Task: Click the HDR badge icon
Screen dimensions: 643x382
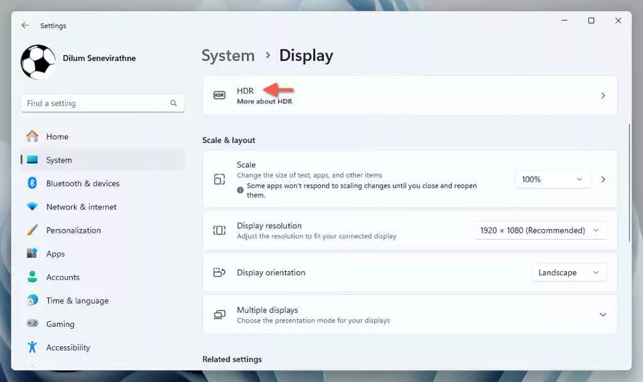Action: click(x=219, y=95)
